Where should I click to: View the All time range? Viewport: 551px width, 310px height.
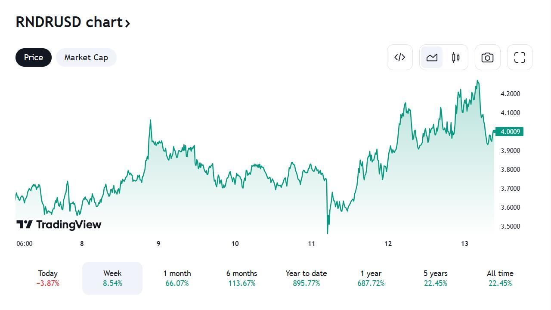point(500,278)
